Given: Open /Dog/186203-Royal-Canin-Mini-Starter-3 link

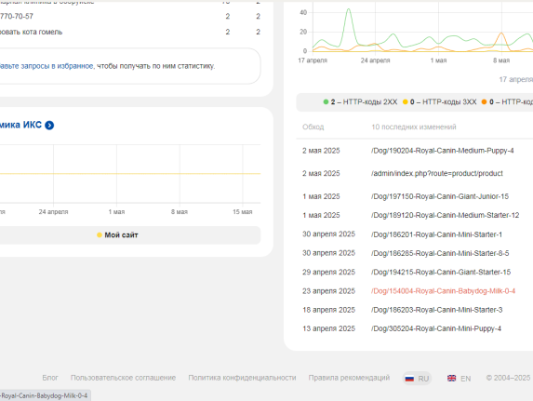Looking at the screenshot, I should pos(437,310).
